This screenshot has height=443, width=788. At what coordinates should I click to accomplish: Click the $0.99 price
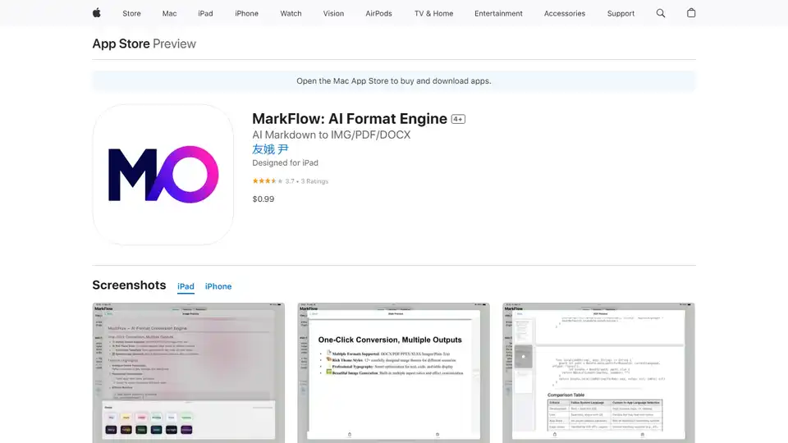[263, 199]
